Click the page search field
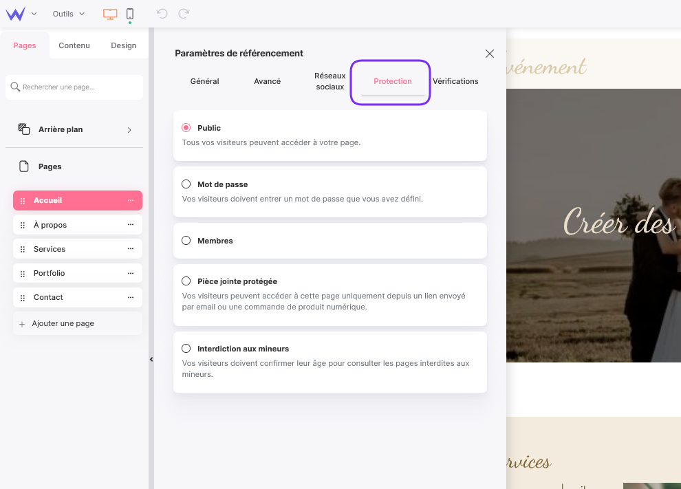This screenshot has height=489, width=681. tap(74, 87)
